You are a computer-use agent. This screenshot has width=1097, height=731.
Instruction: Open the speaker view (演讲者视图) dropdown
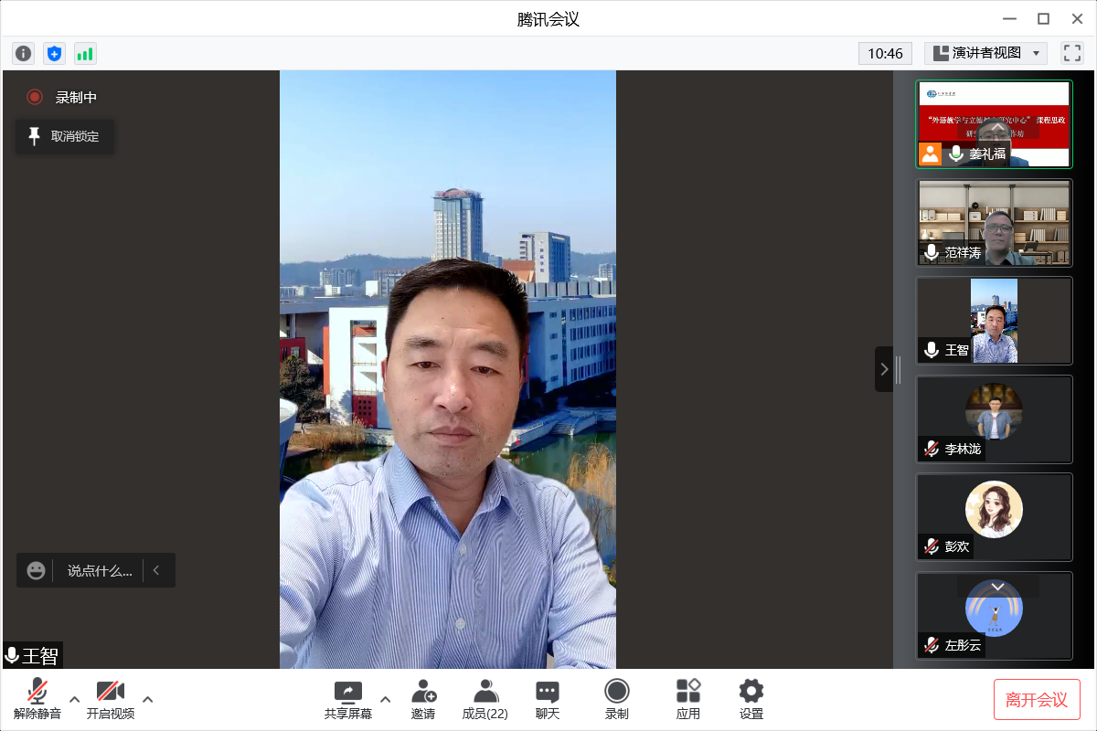pyautogui.click(x=985, y=53)
